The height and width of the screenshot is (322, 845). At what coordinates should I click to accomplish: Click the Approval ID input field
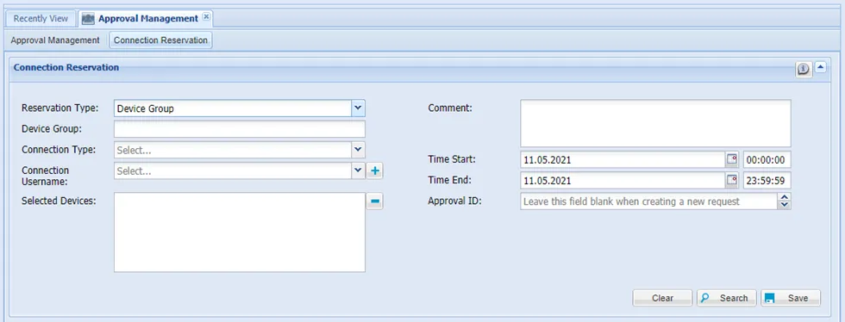point(649,201)
